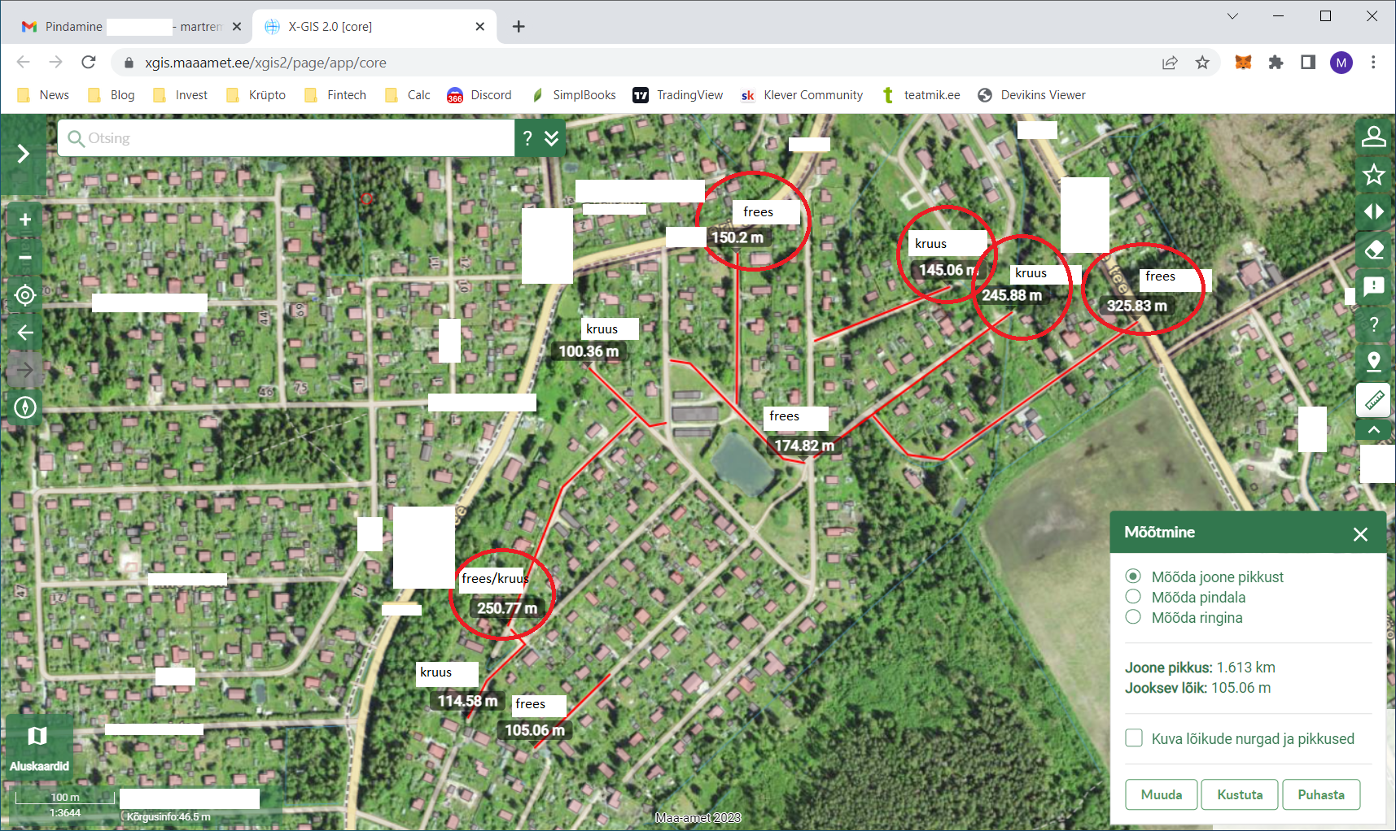Click the Puhasta button
This screenshot has height=831, width=1396.
click(1320, 794)
